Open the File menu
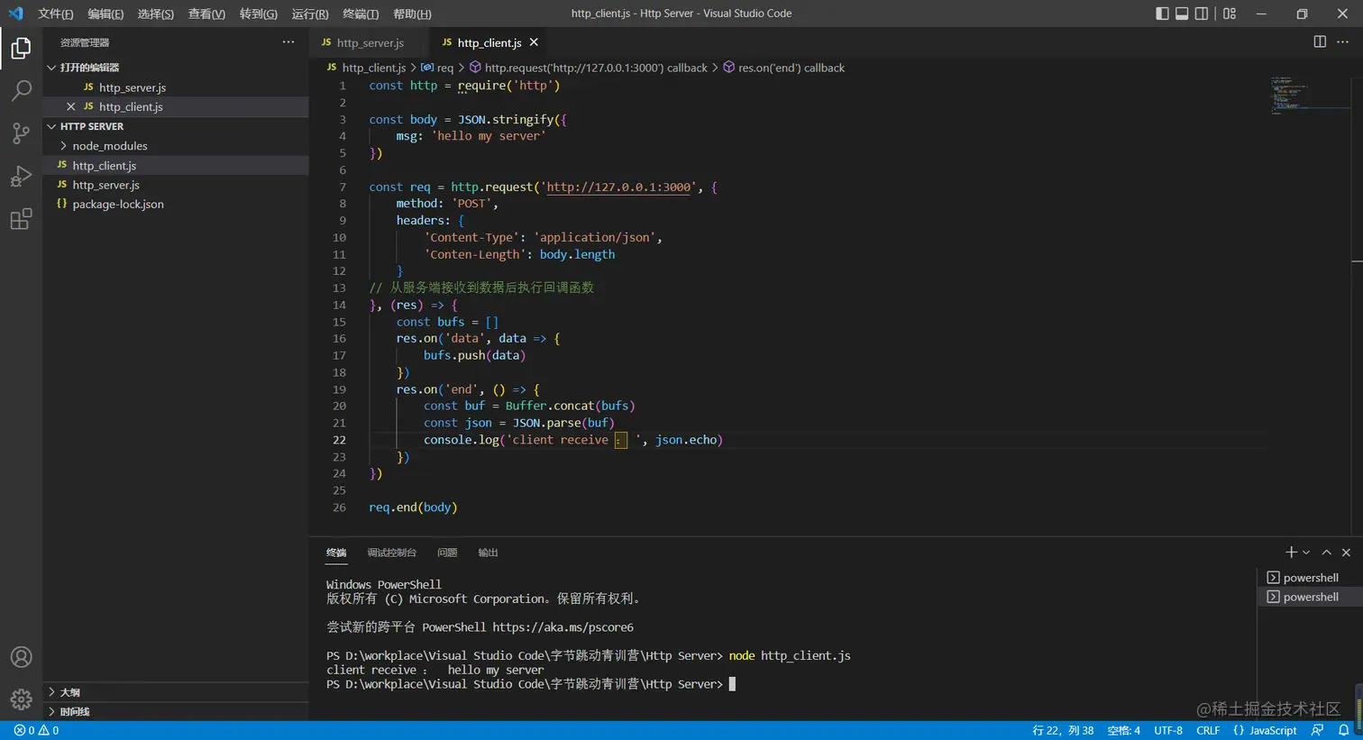 [x=56, y=14]
